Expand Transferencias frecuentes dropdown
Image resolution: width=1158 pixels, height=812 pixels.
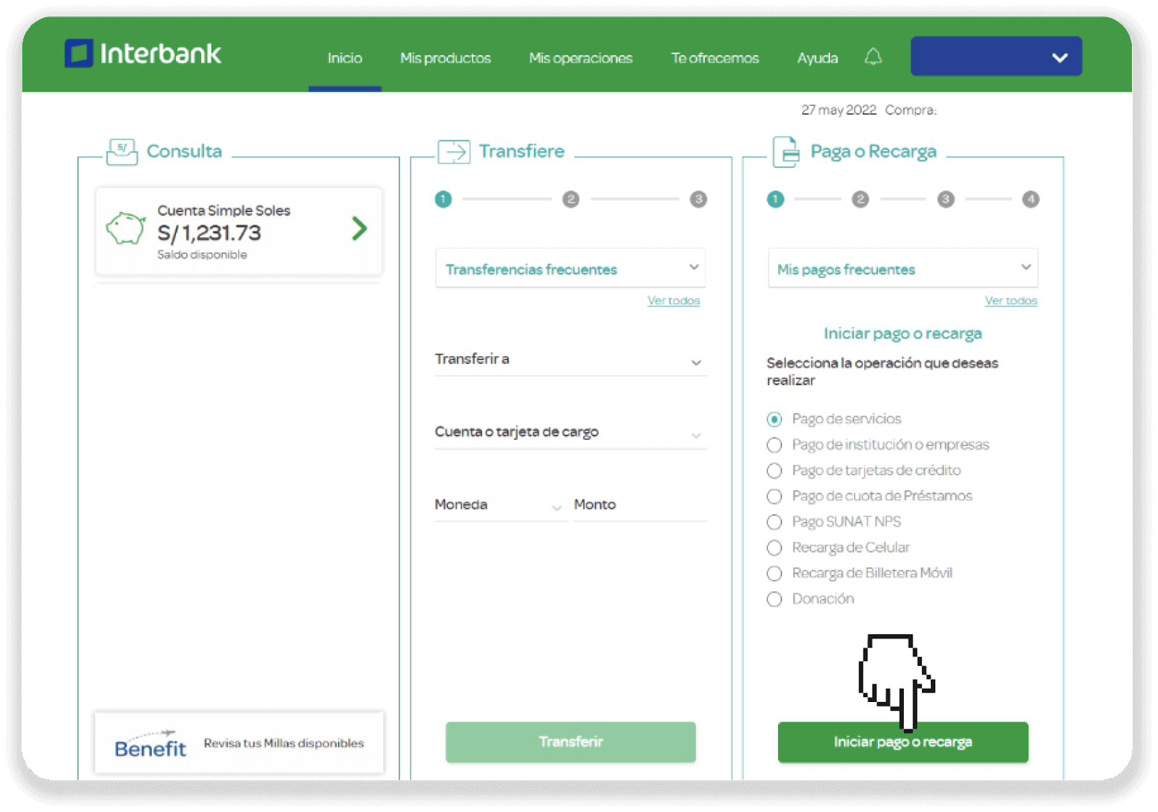(570, 268)
